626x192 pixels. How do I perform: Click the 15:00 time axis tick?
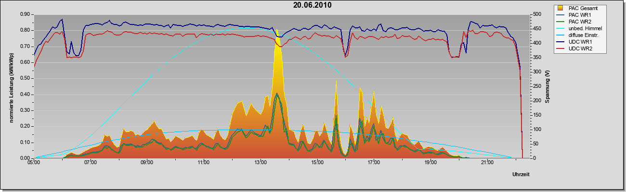point(317,163)
